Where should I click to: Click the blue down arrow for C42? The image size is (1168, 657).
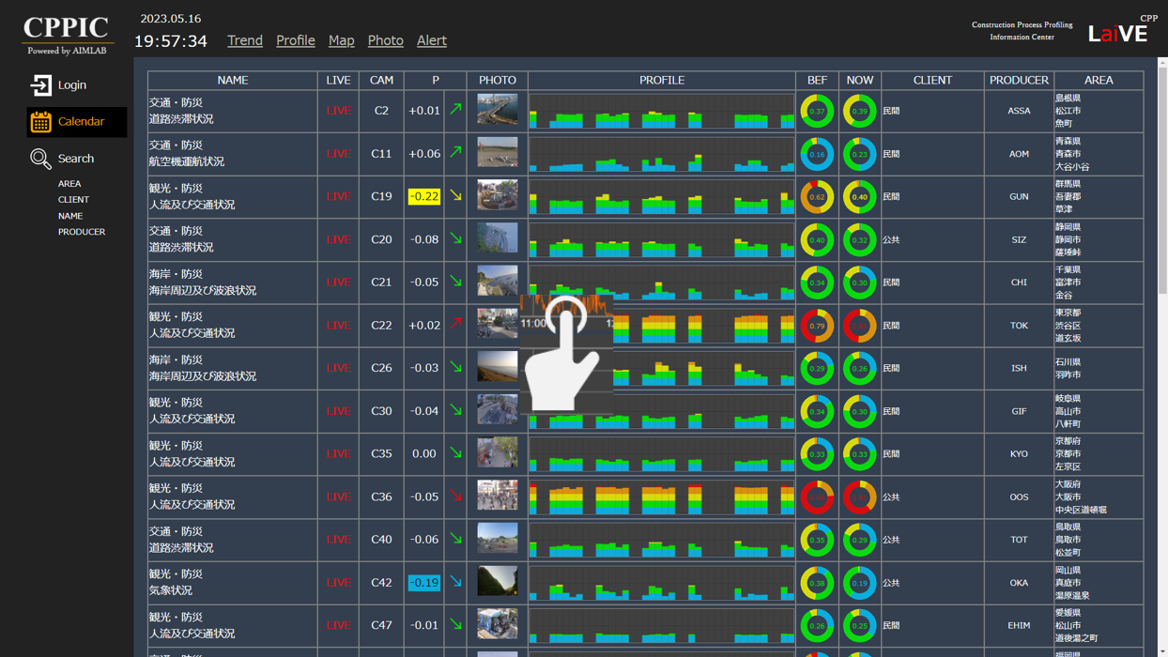455,582
